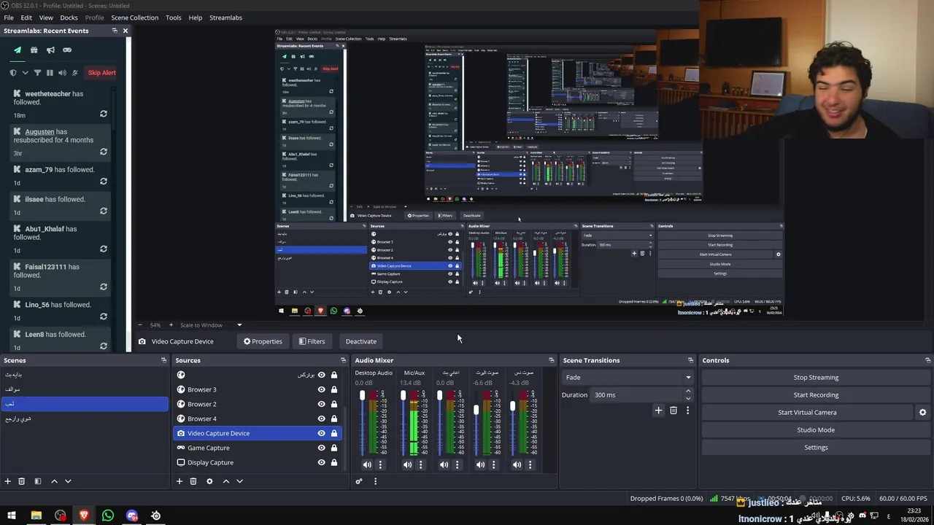Viewport: 934px width, 525px height.
Task: Open the File menu
Action: point(9,17)
